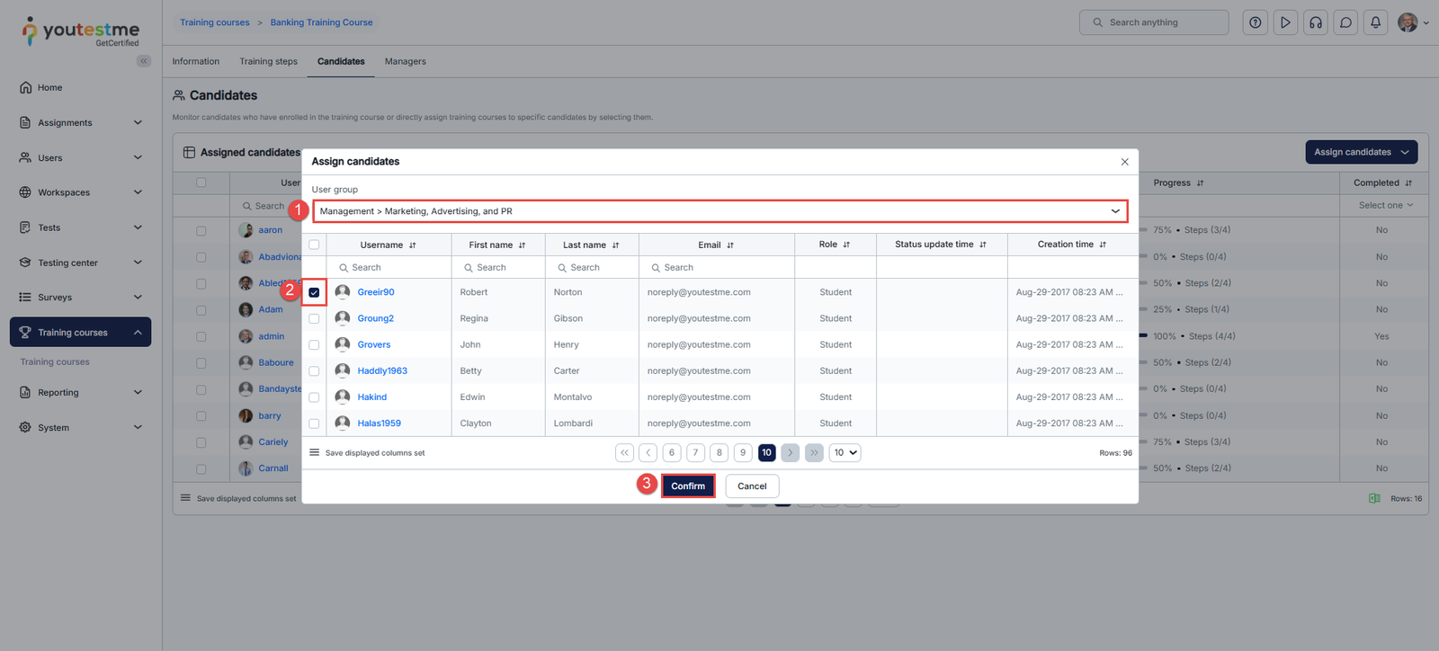
Task: Open the chat messages icon
Action: click(x=1345, y=22)
